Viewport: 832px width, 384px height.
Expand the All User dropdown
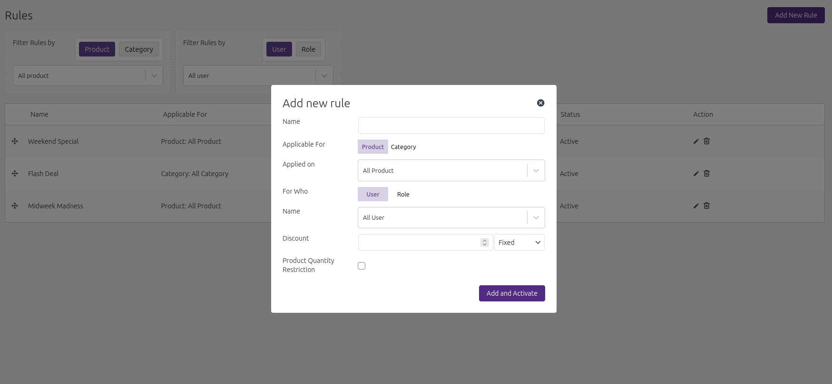451,217
